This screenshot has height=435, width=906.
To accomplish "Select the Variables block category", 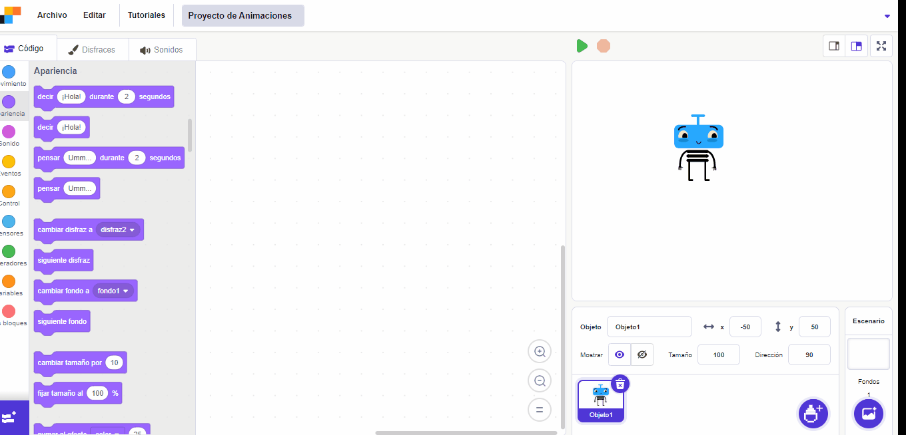I will click(x=13, y=286).
